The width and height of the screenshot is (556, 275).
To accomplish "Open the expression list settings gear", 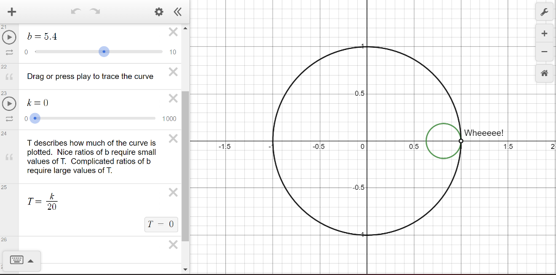I will (159, 12).
